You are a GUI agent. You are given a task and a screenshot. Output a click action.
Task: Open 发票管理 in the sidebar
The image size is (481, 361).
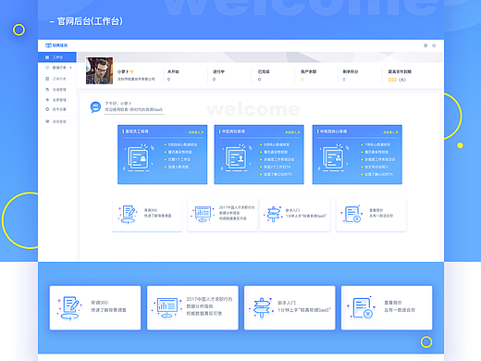pos(59,100)
